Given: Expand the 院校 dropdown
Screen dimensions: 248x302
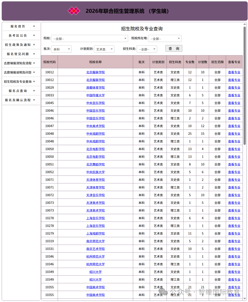Looking at the screenshot, I should point(89,39).
